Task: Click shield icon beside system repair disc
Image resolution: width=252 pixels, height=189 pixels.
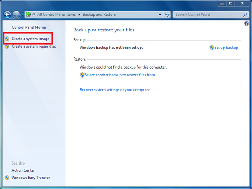Action: pos(7,46)
